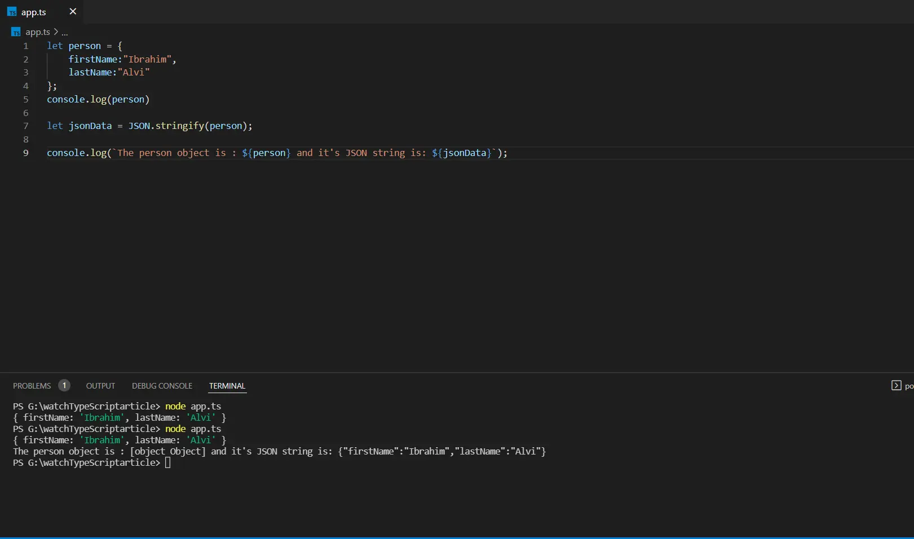
Task: Click the Problems count badge showing 1
Action: tap(64, 385)
